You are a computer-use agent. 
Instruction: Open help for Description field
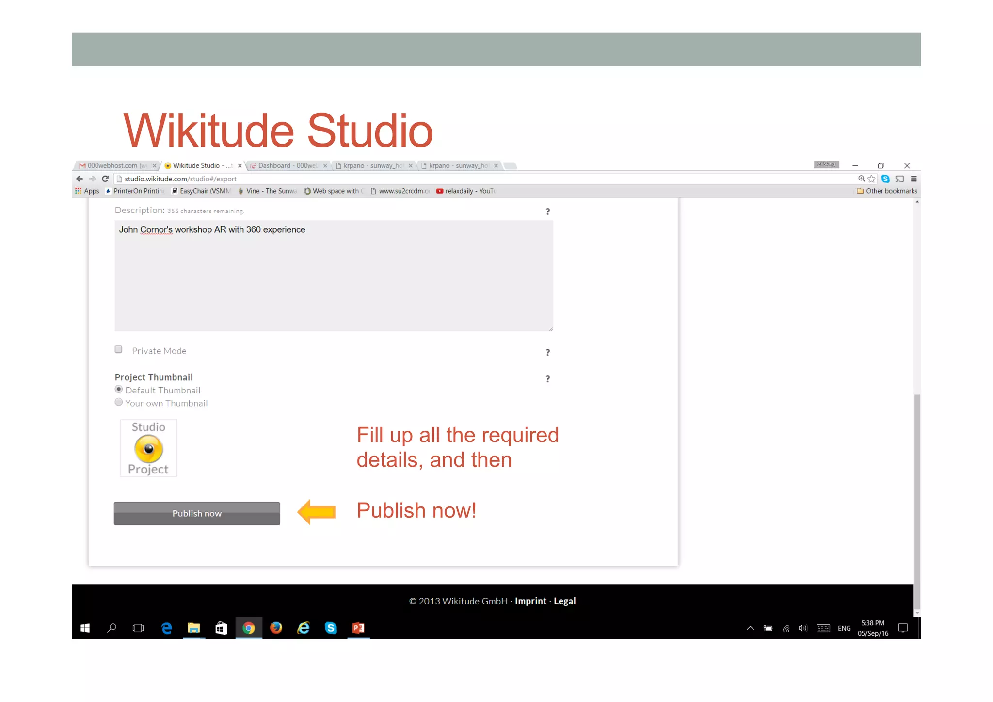coord(548,212)
